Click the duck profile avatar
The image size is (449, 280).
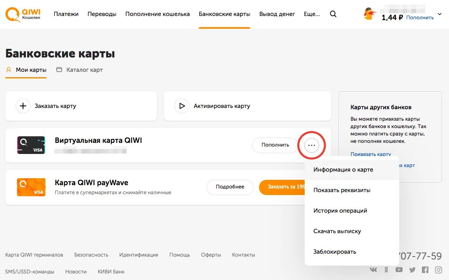[x=369, y=14]
